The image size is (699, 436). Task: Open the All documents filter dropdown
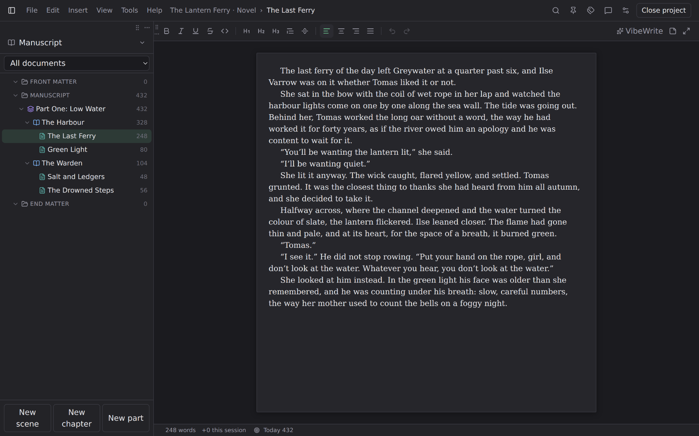pos(76,63)
